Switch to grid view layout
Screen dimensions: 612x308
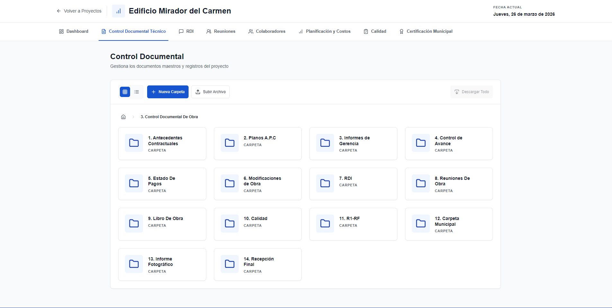(x=125, y=92)
